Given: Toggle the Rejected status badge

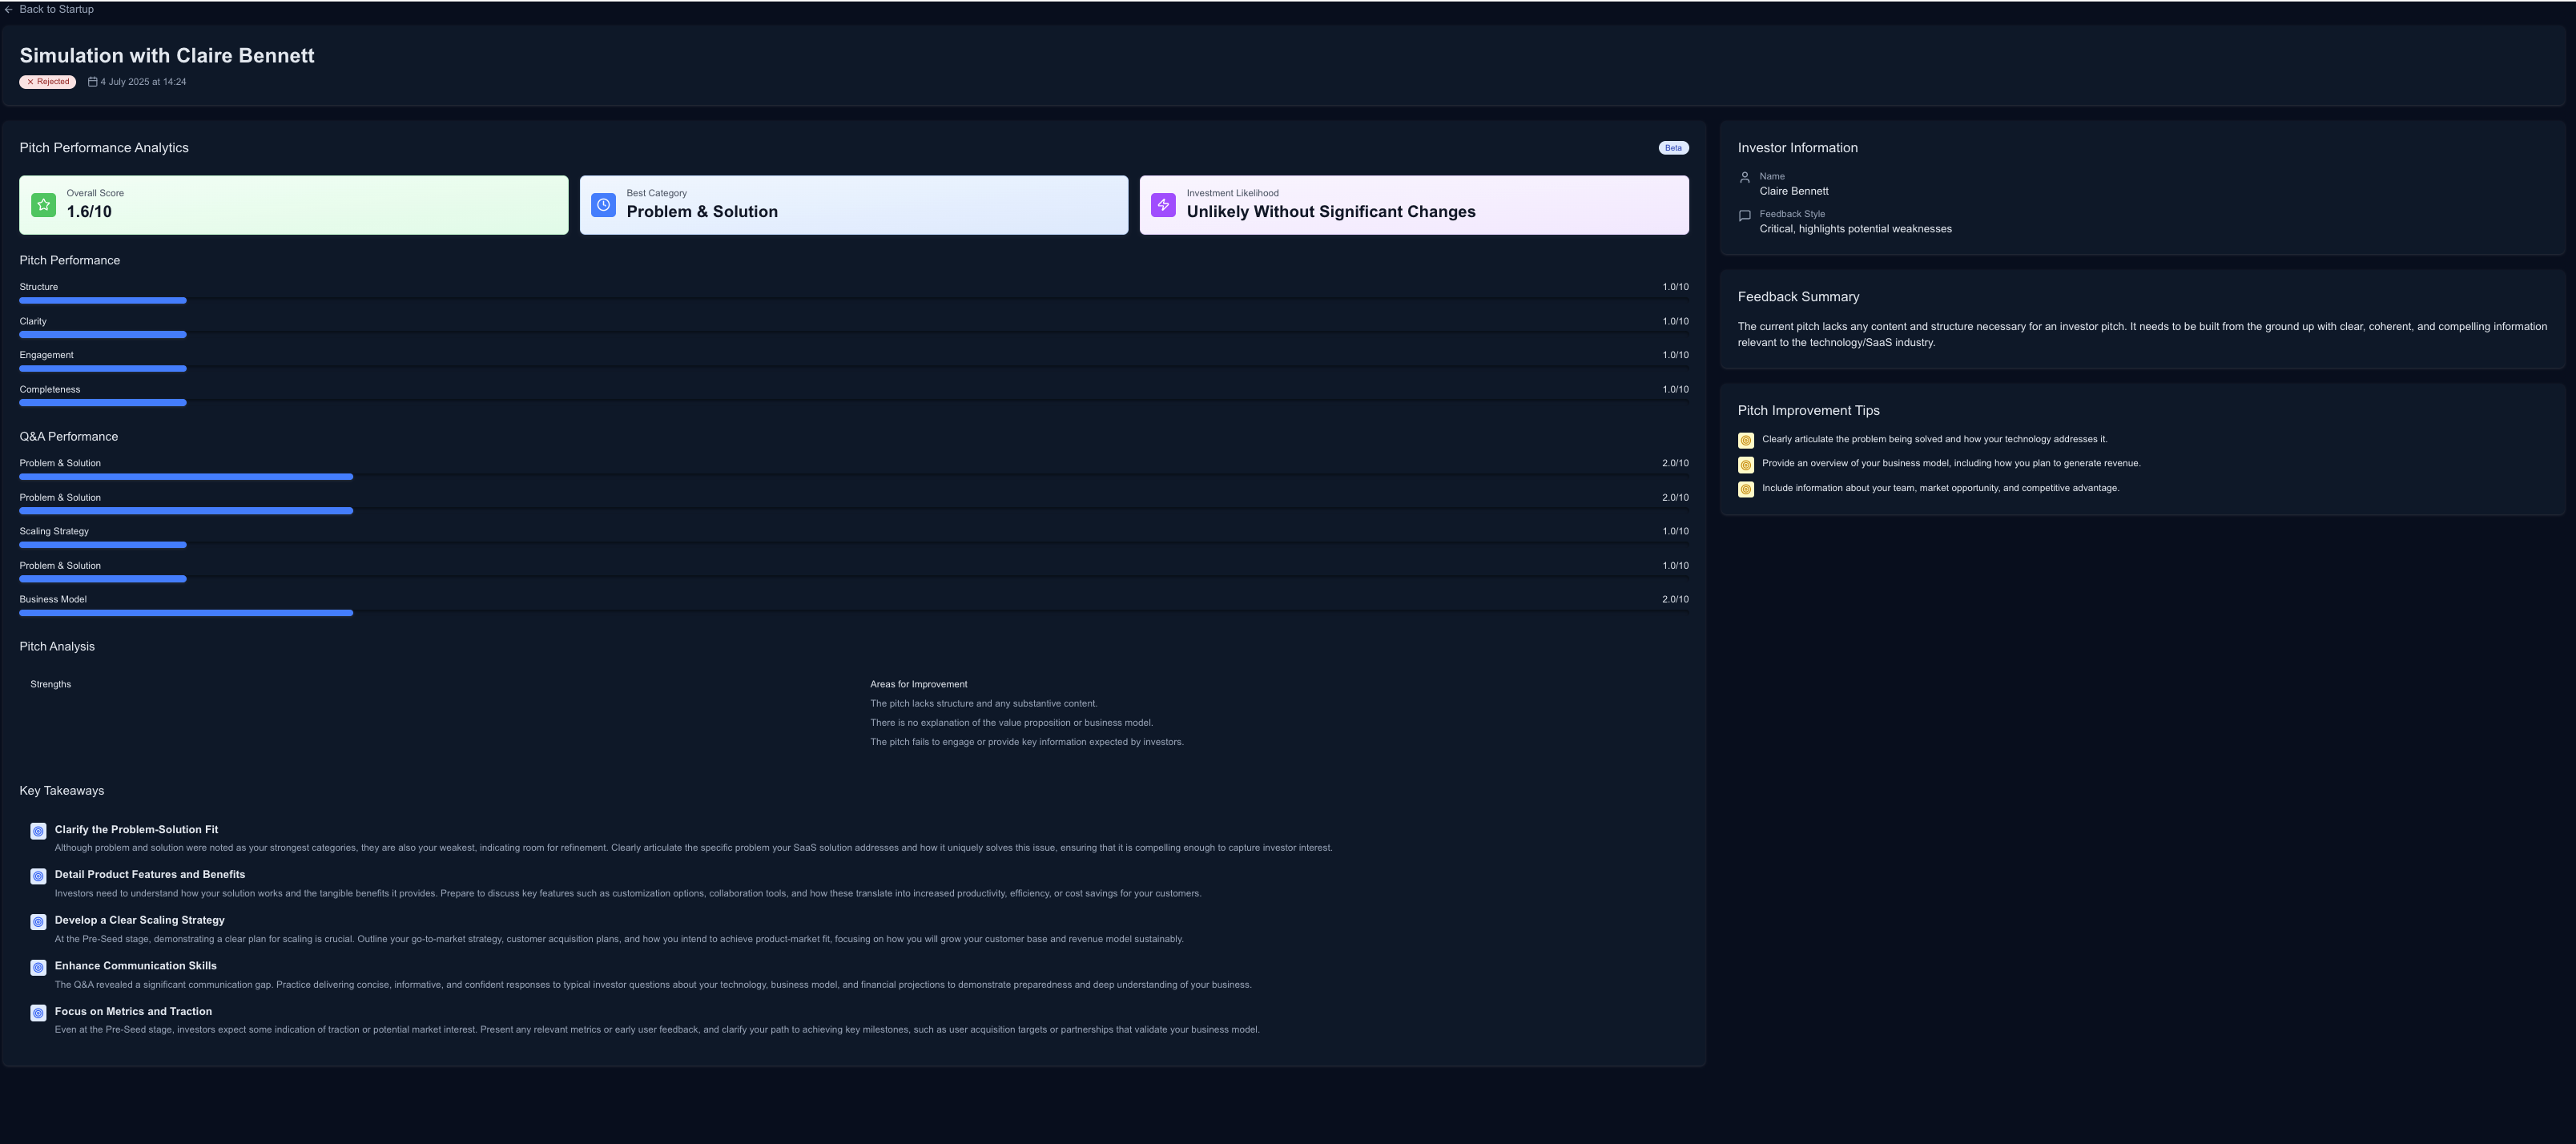Looking at the screenshot, I should (46, 81).
